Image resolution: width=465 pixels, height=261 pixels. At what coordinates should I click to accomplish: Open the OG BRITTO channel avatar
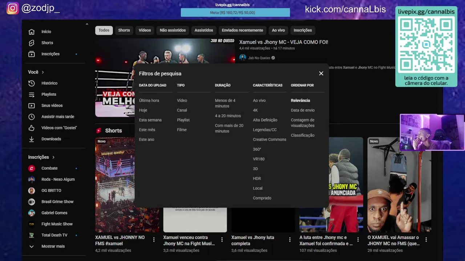point(32,191)
